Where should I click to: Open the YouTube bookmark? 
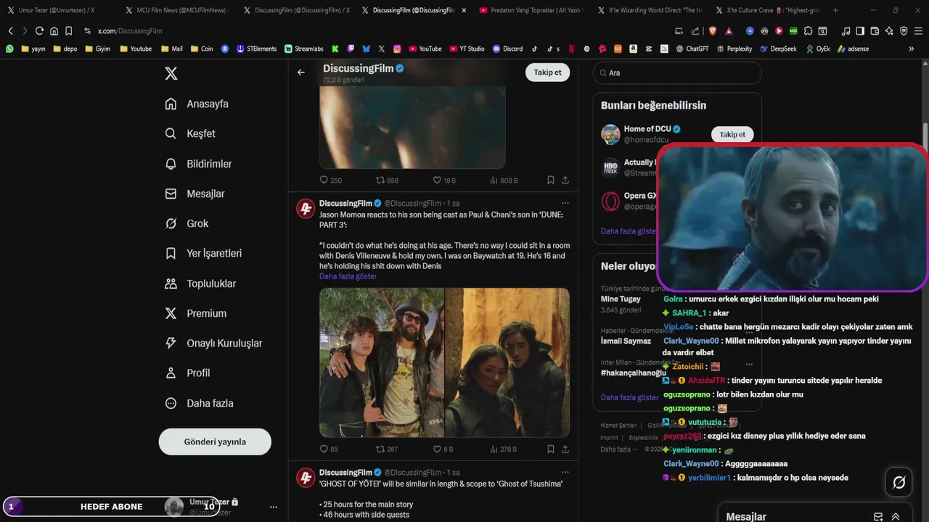[425, 49]
